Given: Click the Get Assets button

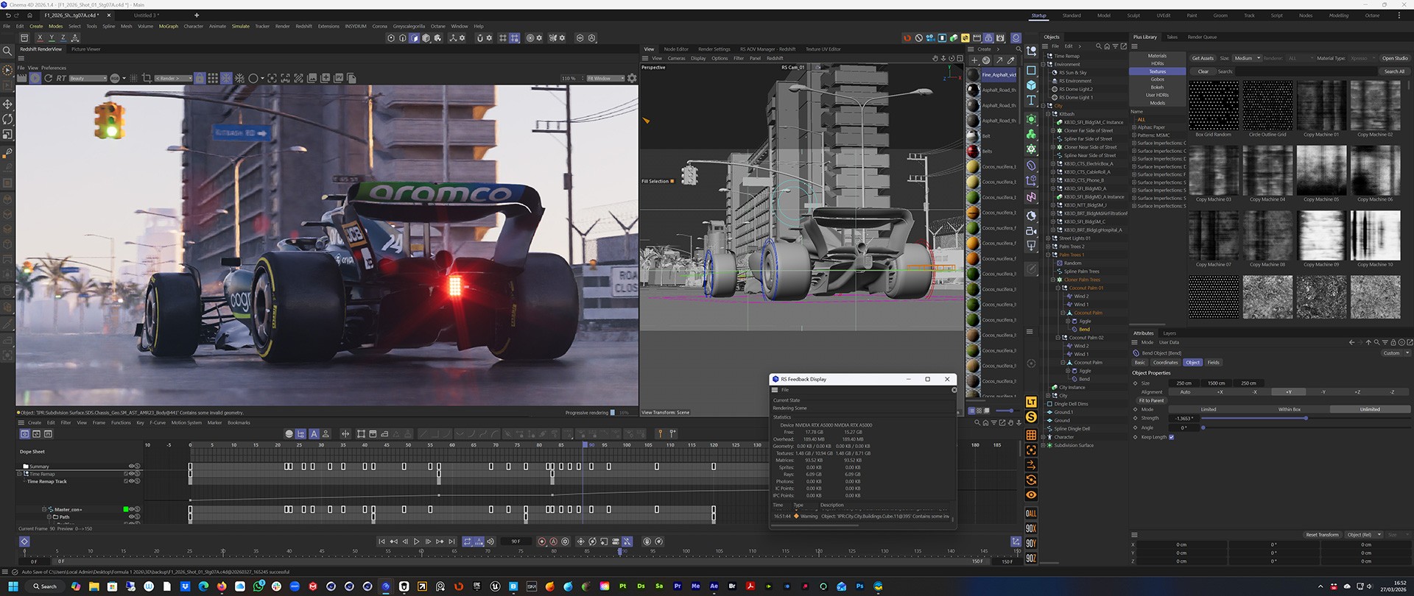Looking at the screenshot, I should (x=1202, y=58).
